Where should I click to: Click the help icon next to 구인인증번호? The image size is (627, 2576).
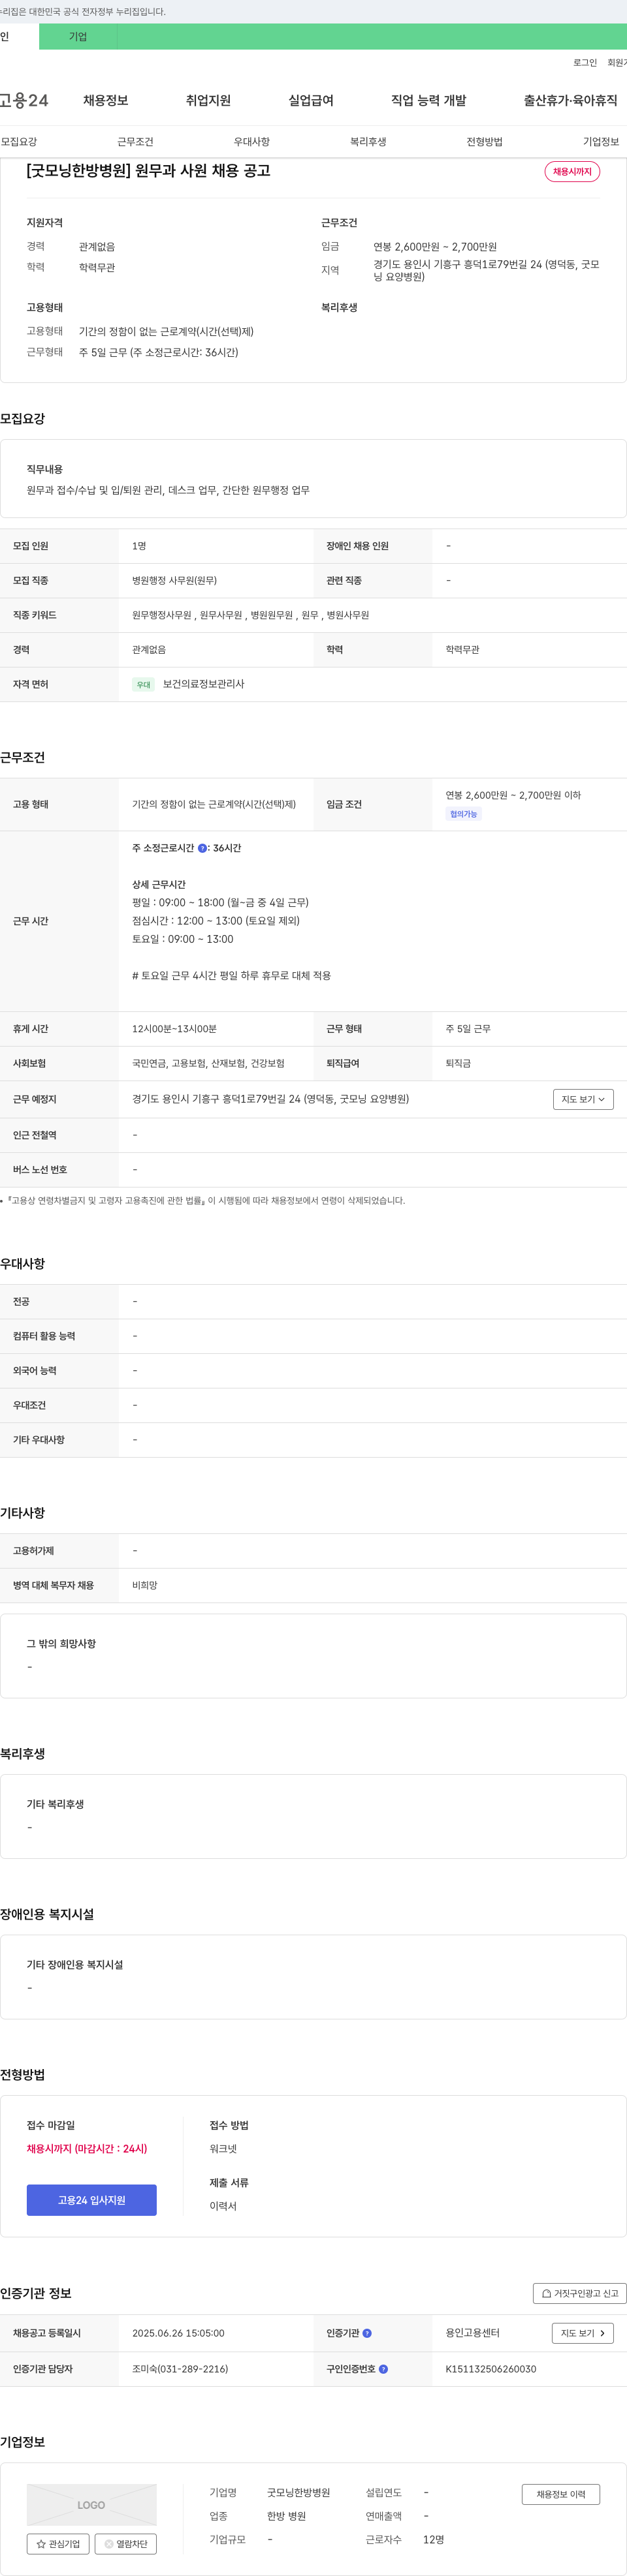pyautogui.click(x=383, y=2369)
